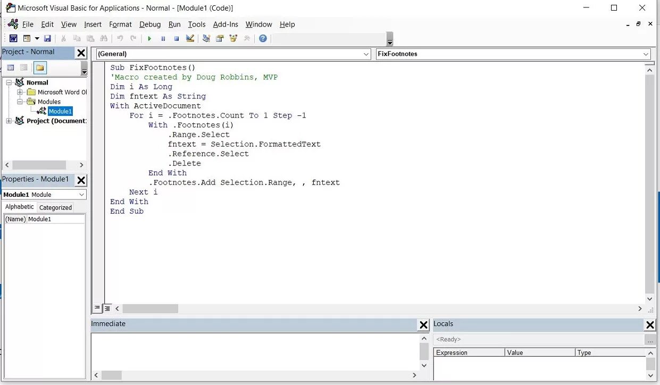Viewport: 660px width, 385px height.
Task: Open the Window menu
Action: 258,24
